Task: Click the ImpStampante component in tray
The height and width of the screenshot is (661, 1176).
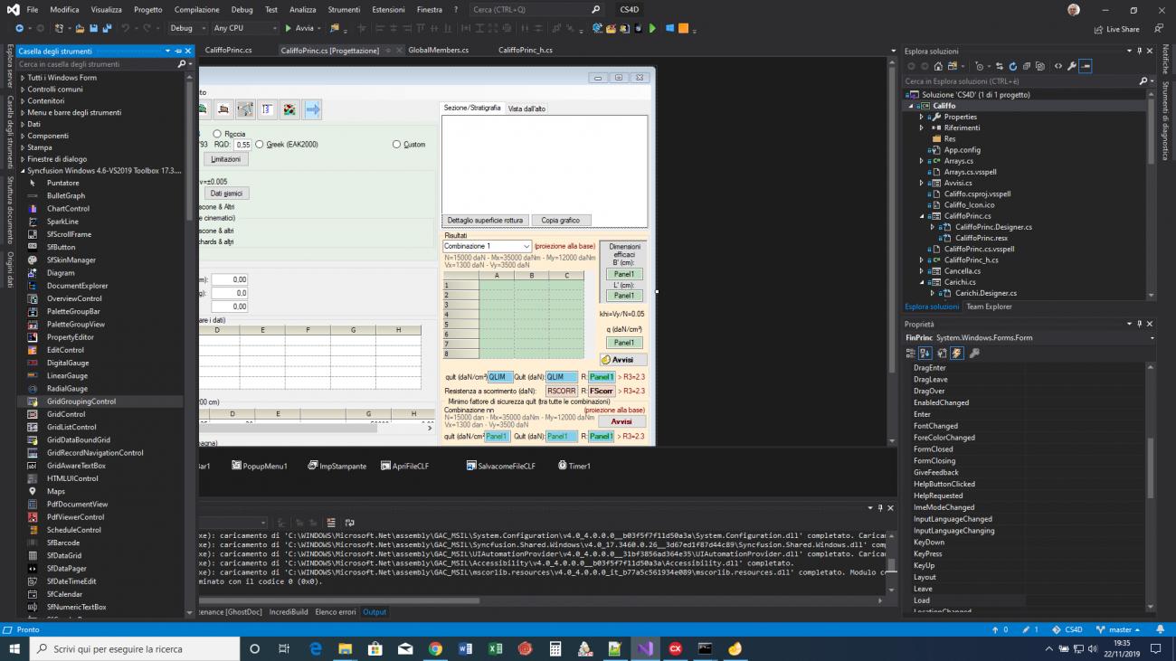Action: point(337,466)
